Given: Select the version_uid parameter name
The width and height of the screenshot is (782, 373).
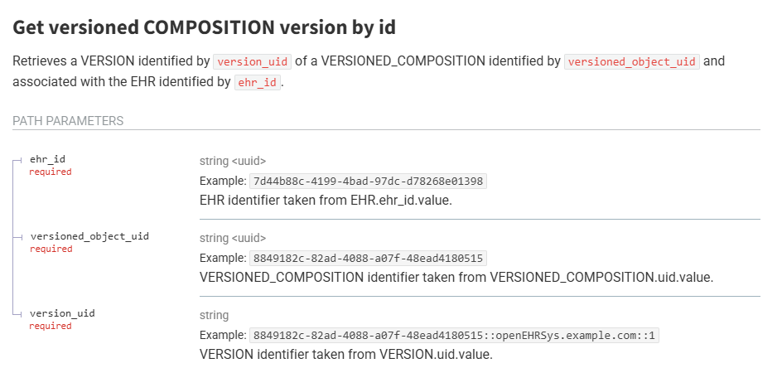Looking at the screenshot, I should tap(62, 313).
